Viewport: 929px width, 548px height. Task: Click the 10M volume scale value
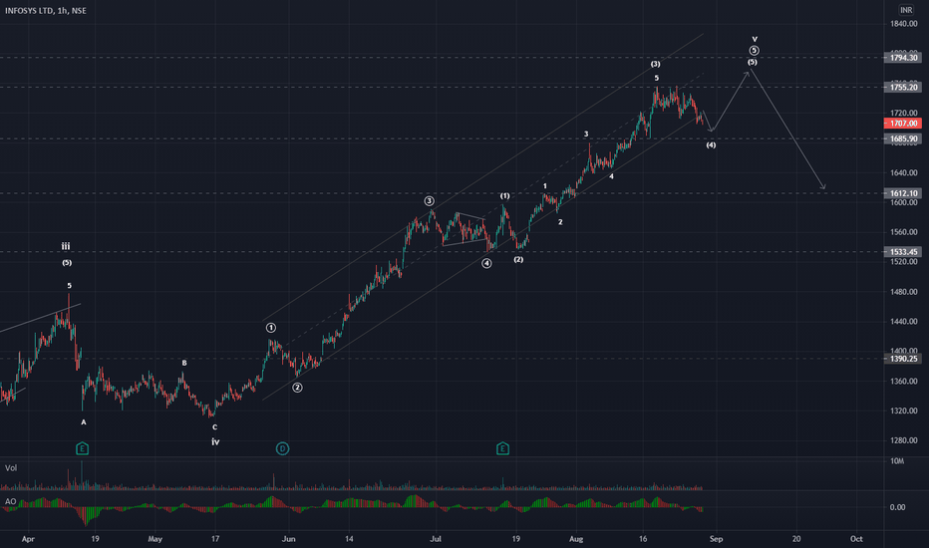897,461
